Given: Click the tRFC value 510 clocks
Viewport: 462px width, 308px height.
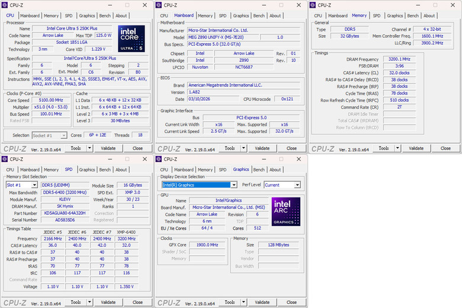Looking at the screenshot, I should point(399,100).
